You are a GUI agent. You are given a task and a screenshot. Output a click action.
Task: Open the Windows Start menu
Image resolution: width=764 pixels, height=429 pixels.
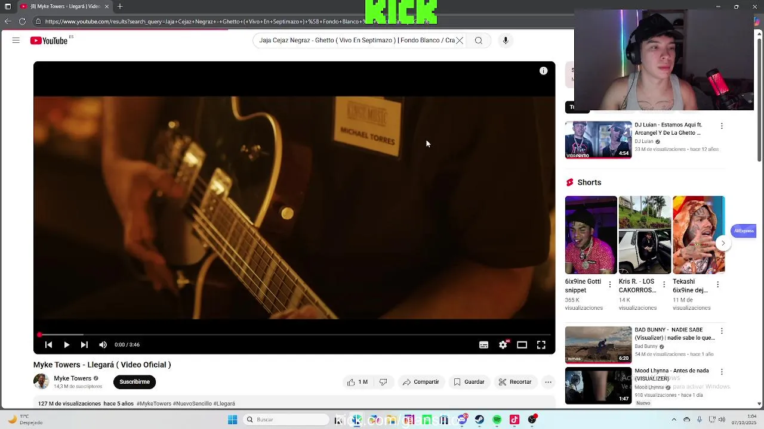click(x=233, y=419)
